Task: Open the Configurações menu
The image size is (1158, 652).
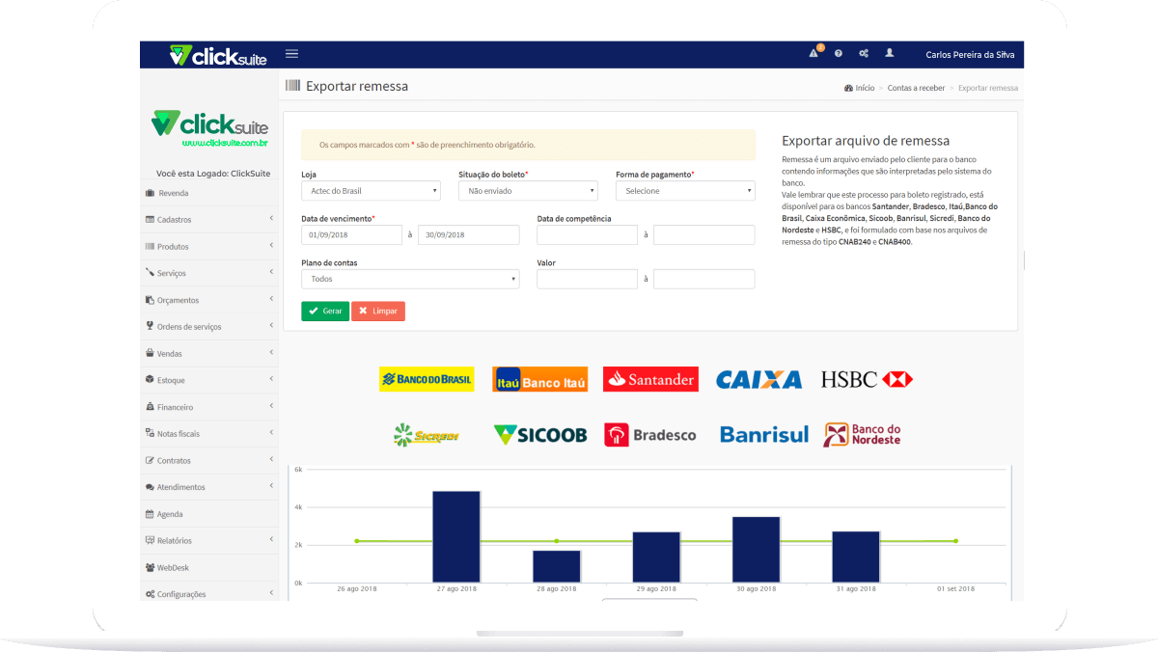Action: click(x=209, y=594)
